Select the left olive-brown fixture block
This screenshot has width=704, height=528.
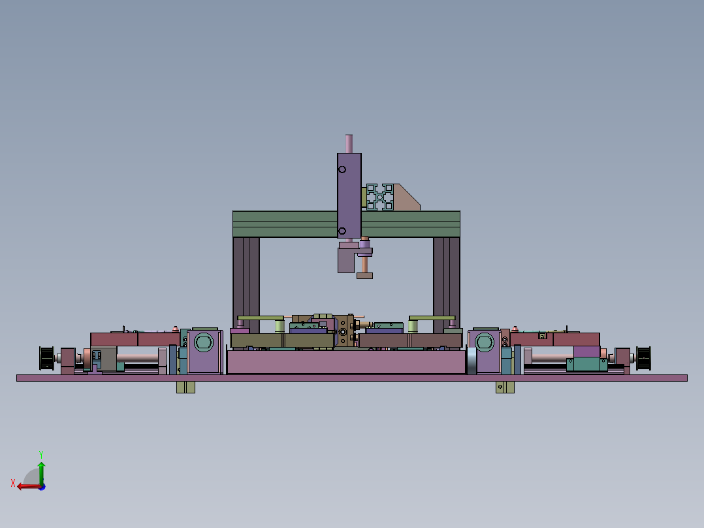282,340
